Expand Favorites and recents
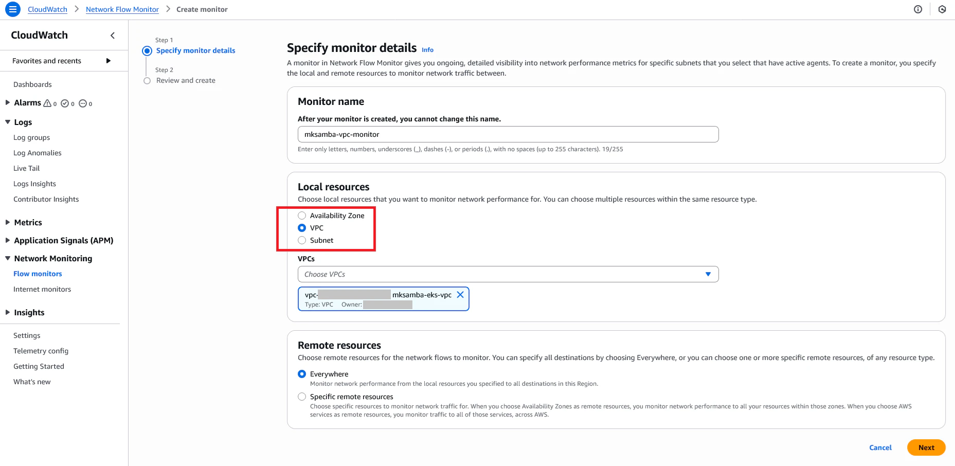The width and height of the screenshot is (955, 466). 109,61
